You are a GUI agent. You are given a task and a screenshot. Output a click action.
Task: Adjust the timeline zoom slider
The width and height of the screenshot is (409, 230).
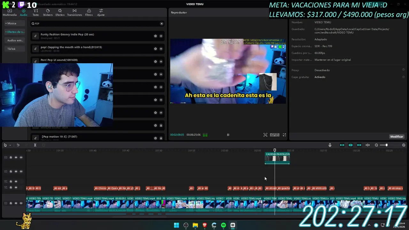click(x=386, y=145)
